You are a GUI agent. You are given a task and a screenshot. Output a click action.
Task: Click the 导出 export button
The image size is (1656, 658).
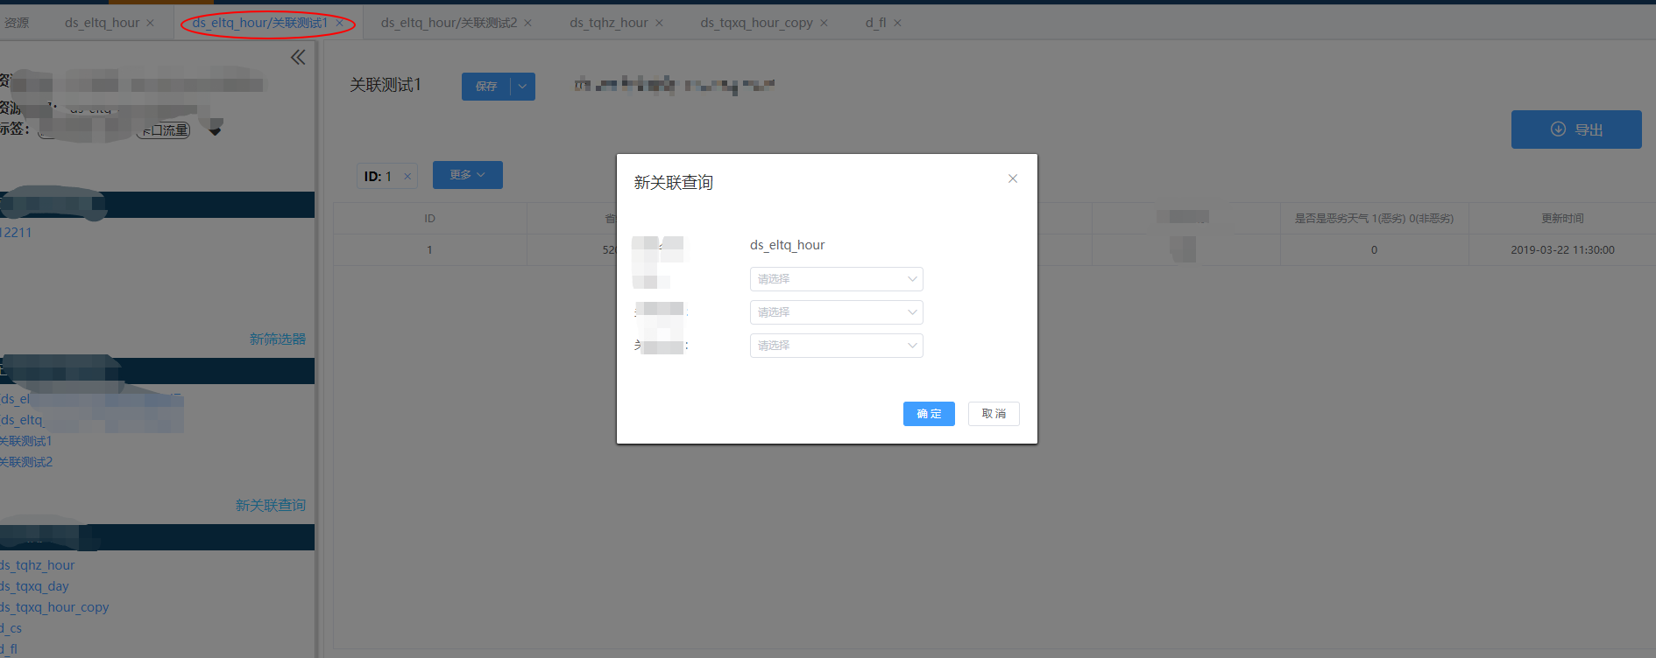point(1576,129)
